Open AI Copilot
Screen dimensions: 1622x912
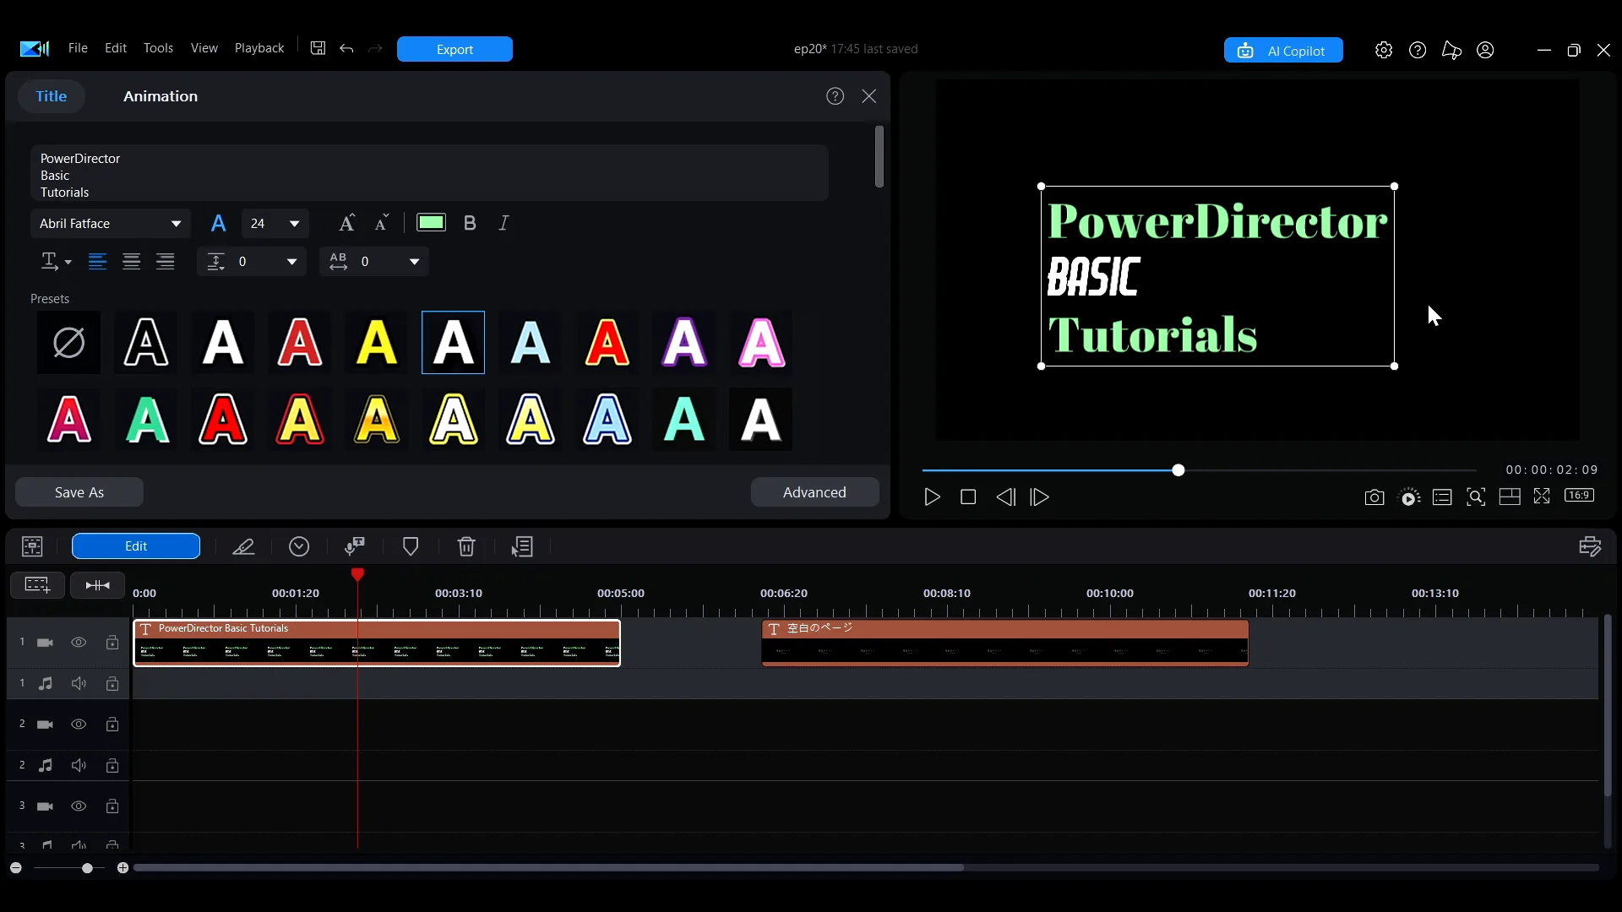tap(1283, 51)
